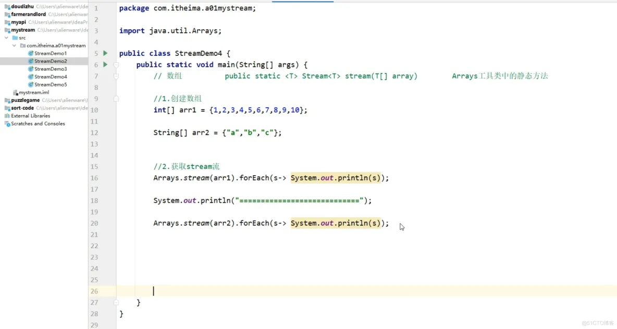Select the mystream module

click(23, 30)
